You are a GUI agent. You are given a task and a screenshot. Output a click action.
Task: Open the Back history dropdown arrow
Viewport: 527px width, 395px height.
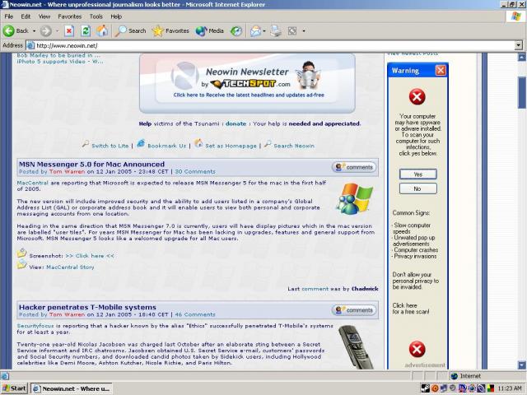click(x=34, y=31)
